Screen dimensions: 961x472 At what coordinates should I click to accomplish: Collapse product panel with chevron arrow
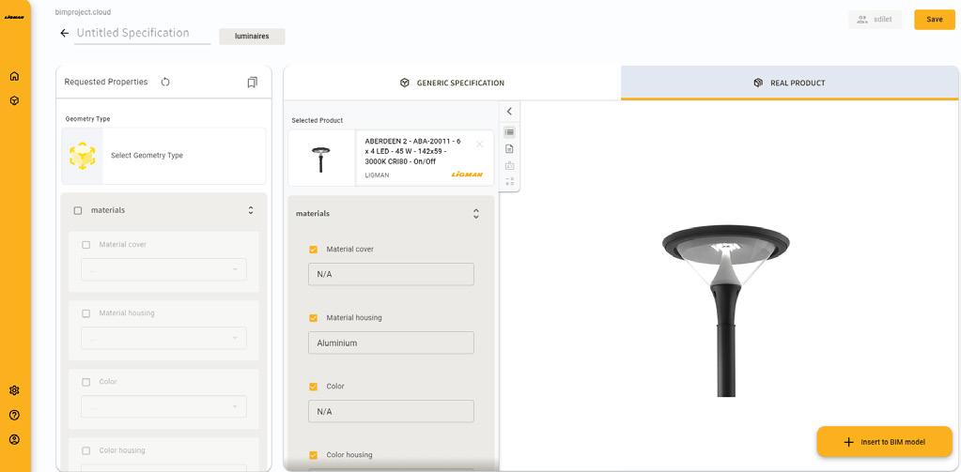pyautogui.click(x=509, y=112)
